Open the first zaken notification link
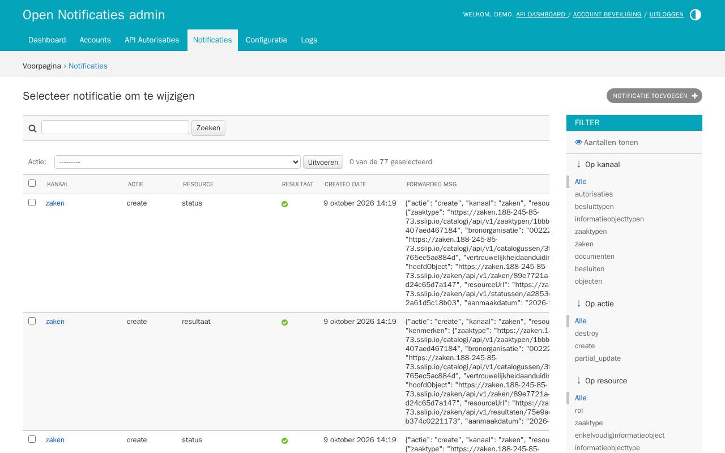This screenshot has height=453, width=725. point(55,203)
